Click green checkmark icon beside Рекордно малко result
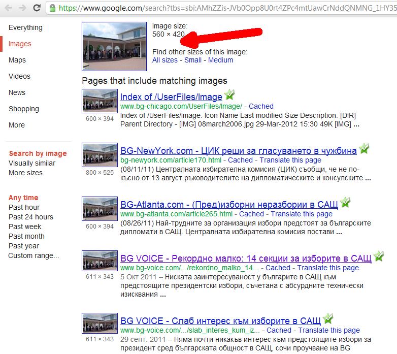This screenshot has width=397, height=354. (379, 256)
